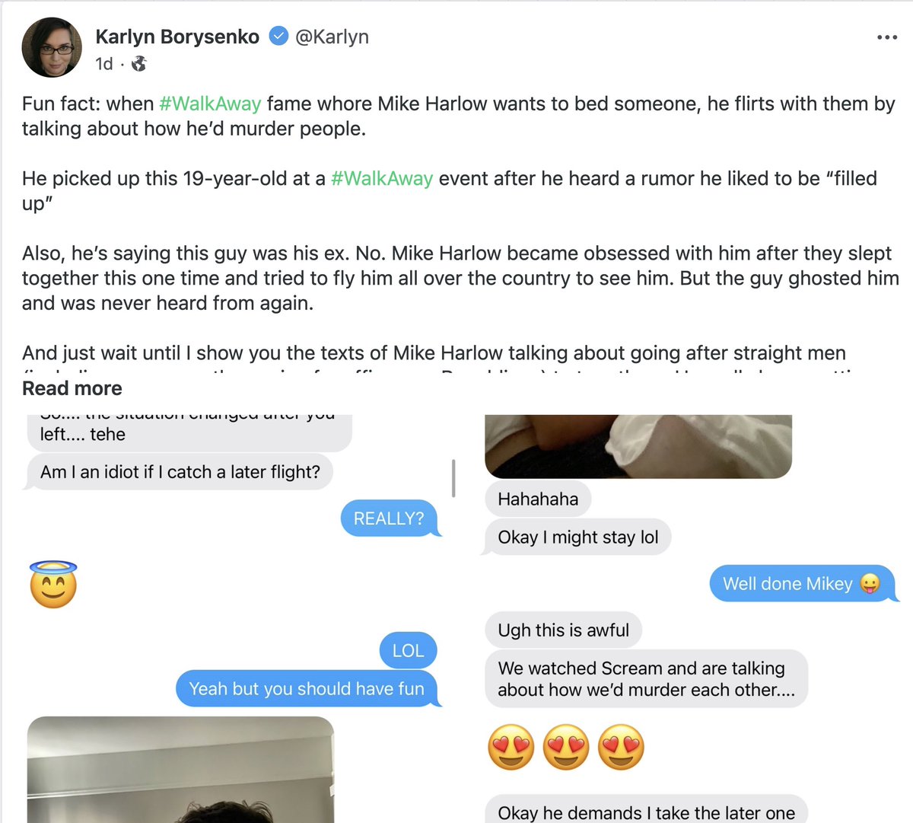Viewport: 913px width, 823px height.
Task: Click Karlyn Borysenko's profile avatar
Action: point(52,47)
